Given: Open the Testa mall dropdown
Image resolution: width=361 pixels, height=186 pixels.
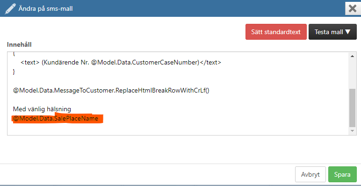Looking at the screenshot, I should (x=332, y=32).
